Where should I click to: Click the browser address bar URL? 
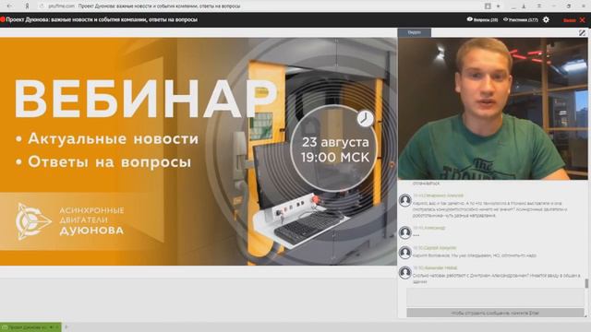tap(62, 6)
